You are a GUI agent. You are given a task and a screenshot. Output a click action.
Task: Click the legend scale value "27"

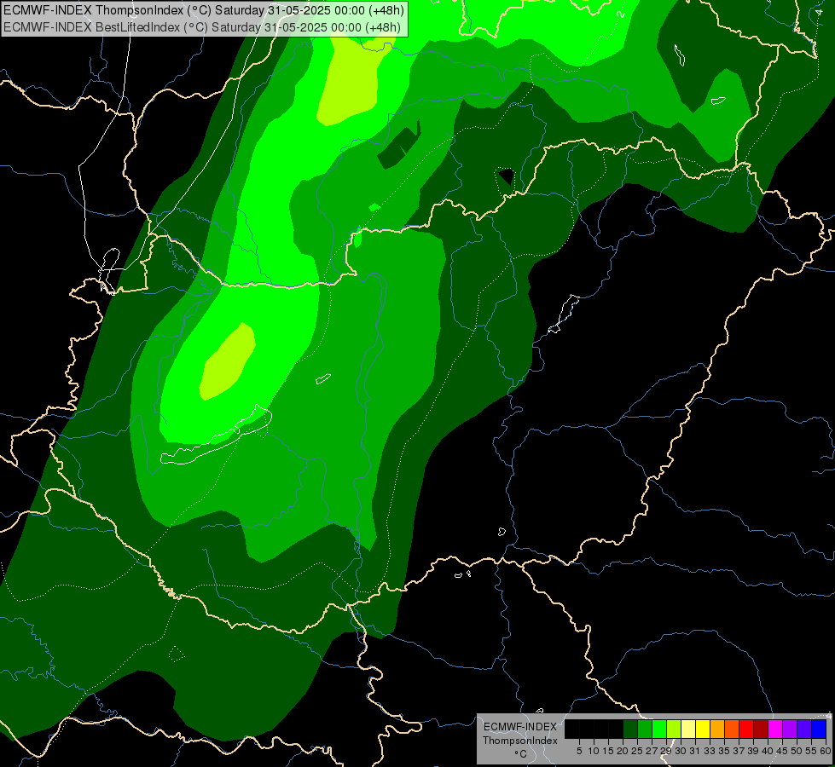point(652,751)
